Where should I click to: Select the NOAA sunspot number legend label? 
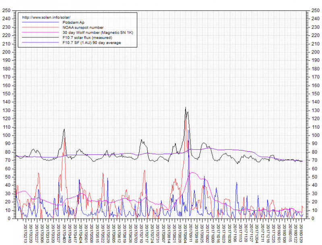83,27
